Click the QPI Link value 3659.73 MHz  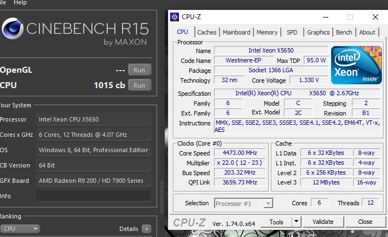click(x=240, y=182)
